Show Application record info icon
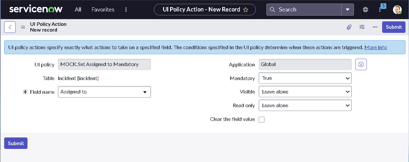 (x=361, y=64)
